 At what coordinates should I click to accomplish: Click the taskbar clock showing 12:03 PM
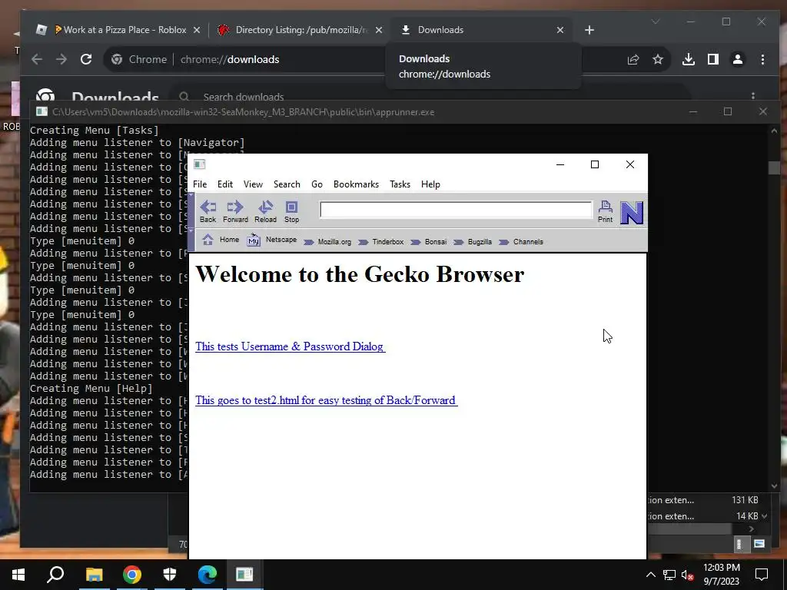(x=721, y=575)
